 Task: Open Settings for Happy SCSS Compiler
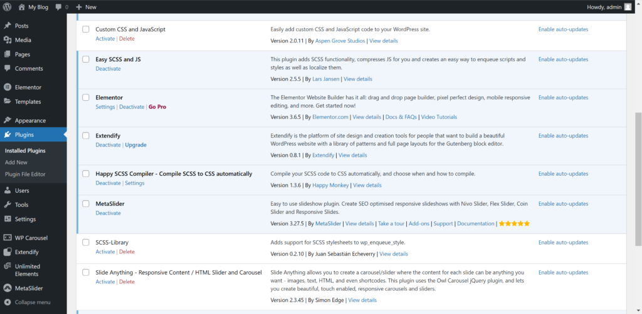(x=135, y=183)
